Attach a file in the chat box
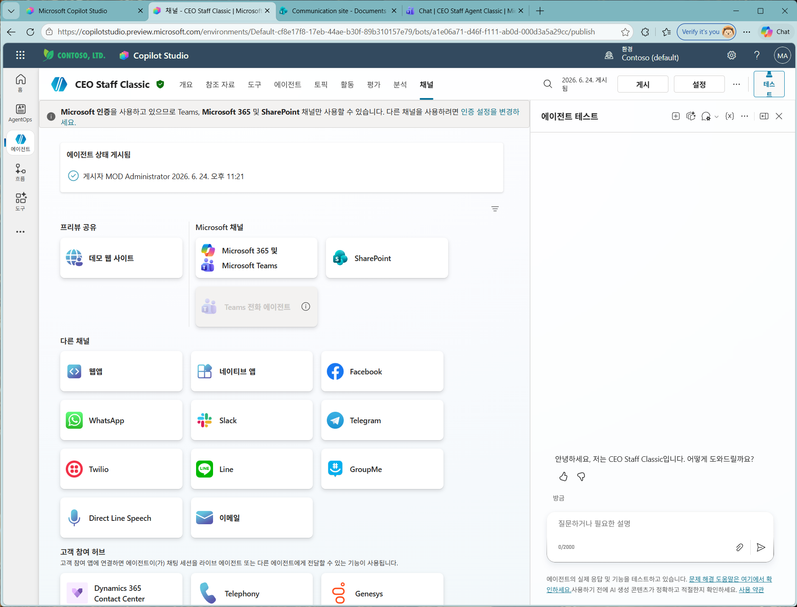Screen dimensions: 797x607 coord(740,547)
